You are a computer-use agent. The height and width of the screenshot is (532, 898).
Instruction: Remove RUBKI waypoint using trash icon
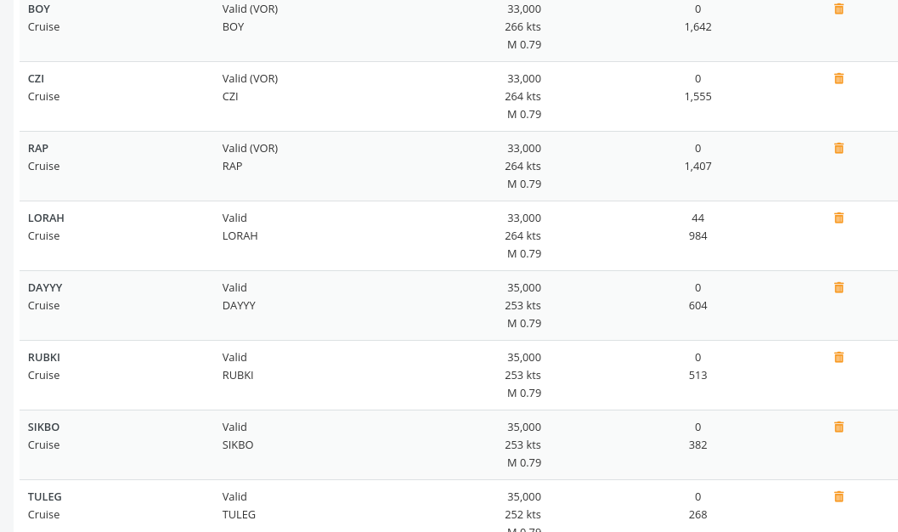coord(839,357)
